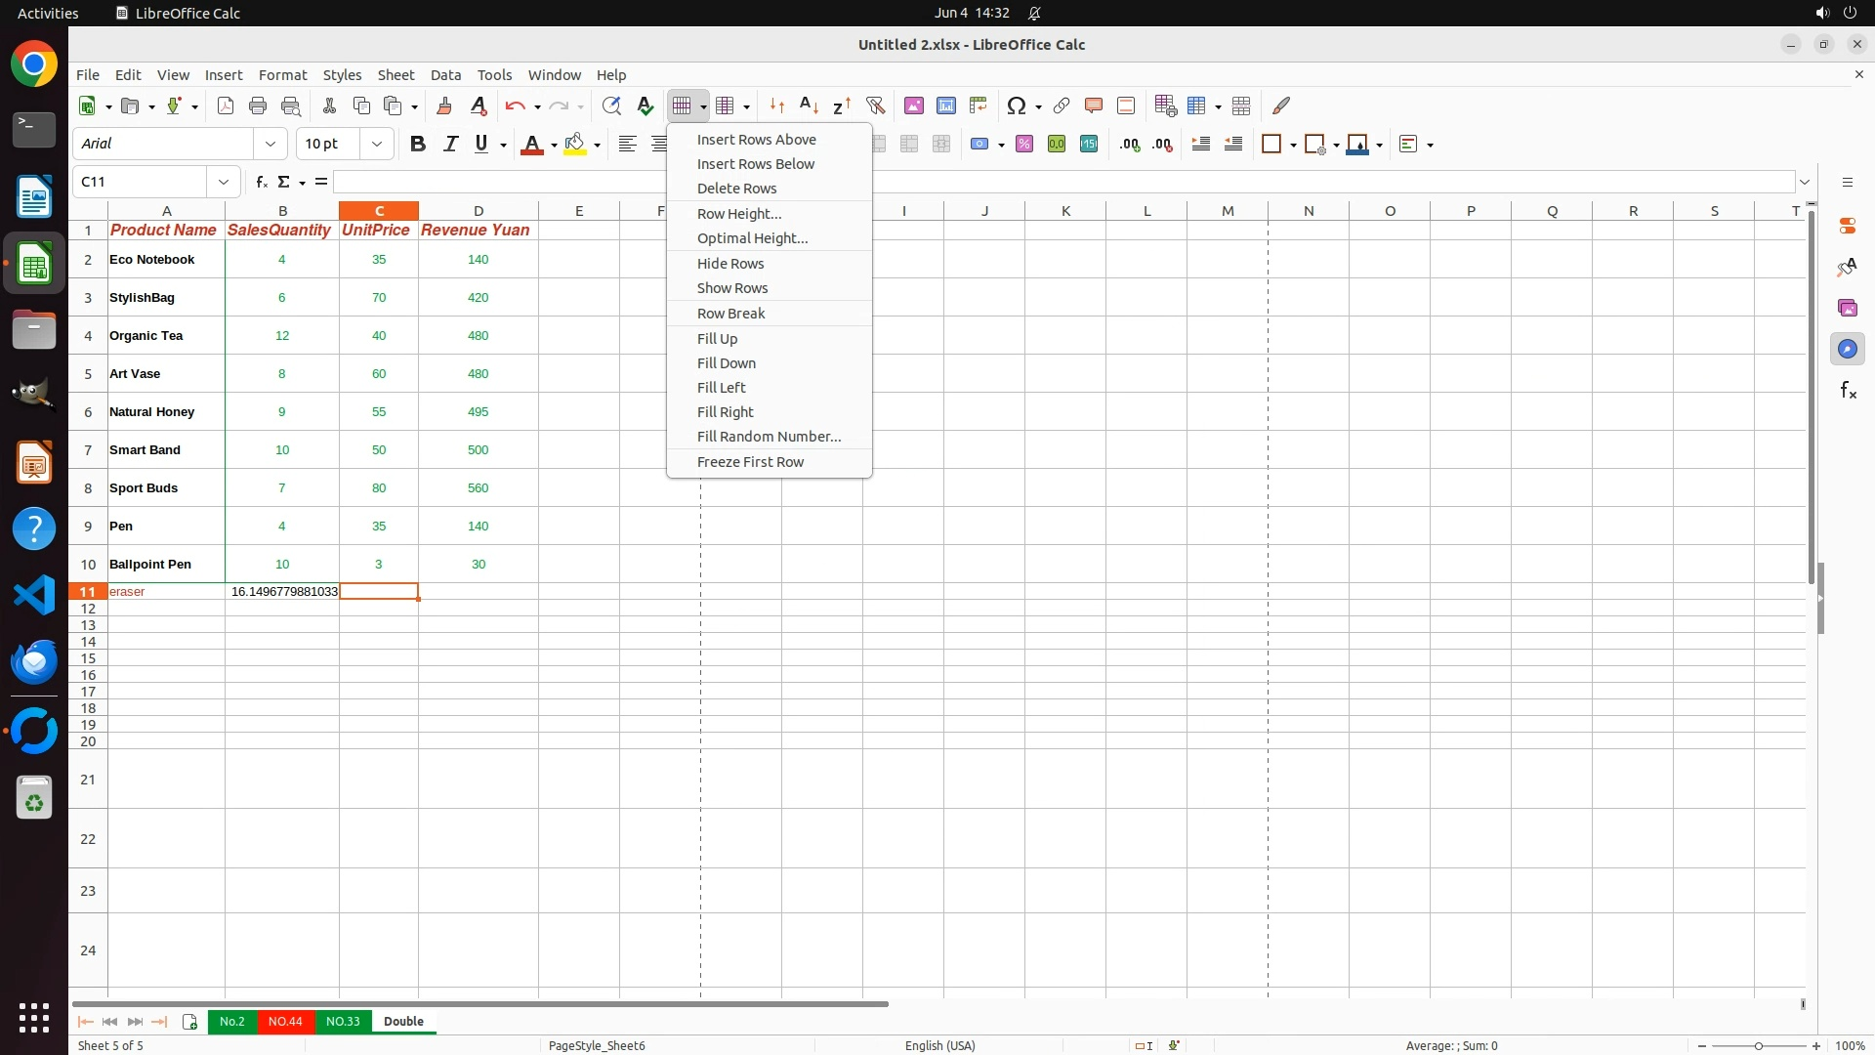Open the Format menu
The height and width of the screenshot is (1055, 1875).
[282, 75]
